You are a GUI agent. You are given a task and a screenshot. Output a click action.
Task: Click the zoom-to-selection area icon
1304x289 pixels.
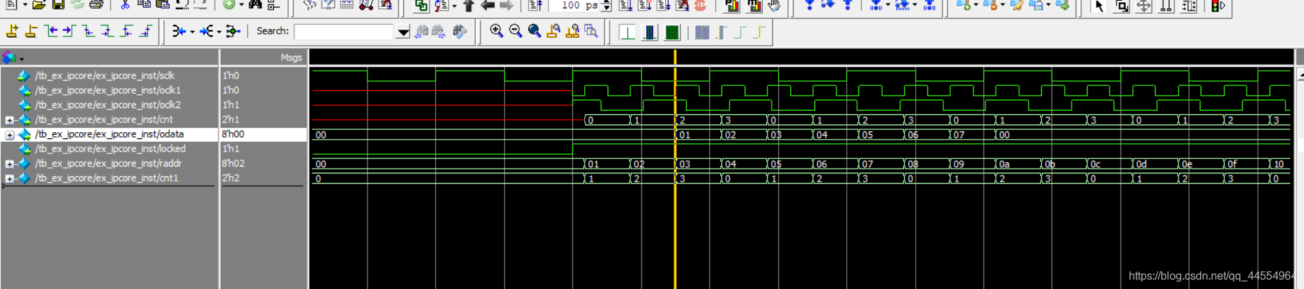591,31
